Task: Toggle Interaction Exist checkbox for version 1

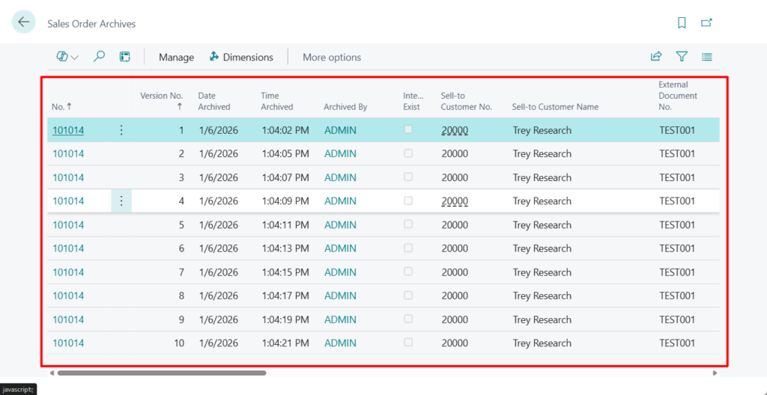Action: tap(408, 129)
